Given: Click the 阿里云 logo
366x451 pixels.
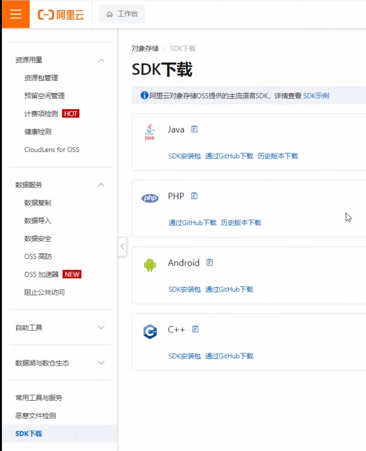Looking at the screenshot, I should pyautogui.click(x=60, y=14).
